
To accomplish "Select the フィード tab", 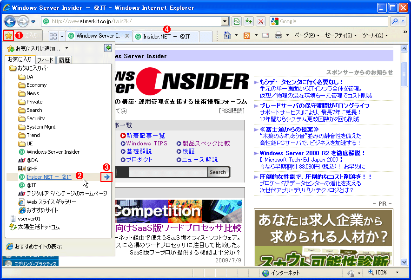I will 45,60.
